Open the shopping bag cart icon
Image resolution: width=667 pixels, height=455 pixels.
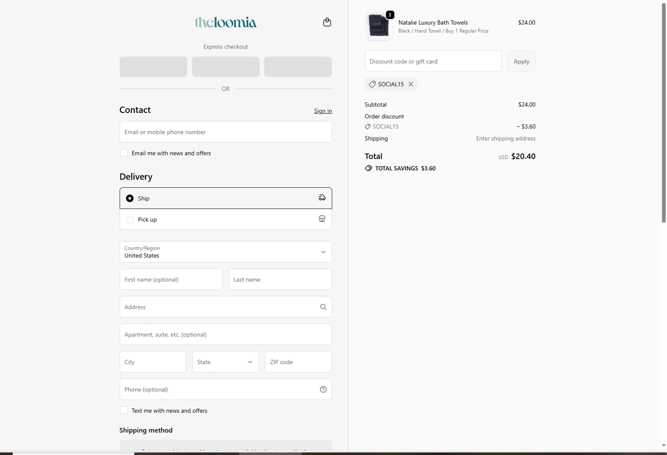[327, 22]
